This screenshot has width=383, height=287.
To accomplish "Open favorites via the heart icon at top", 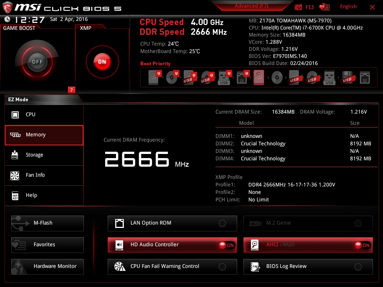I will [324, 7].
